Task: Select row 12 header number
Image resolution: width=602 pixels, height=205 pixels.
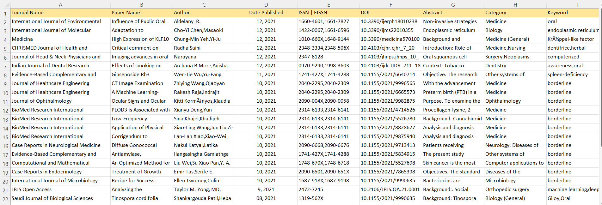Action: tap(5, 111)
